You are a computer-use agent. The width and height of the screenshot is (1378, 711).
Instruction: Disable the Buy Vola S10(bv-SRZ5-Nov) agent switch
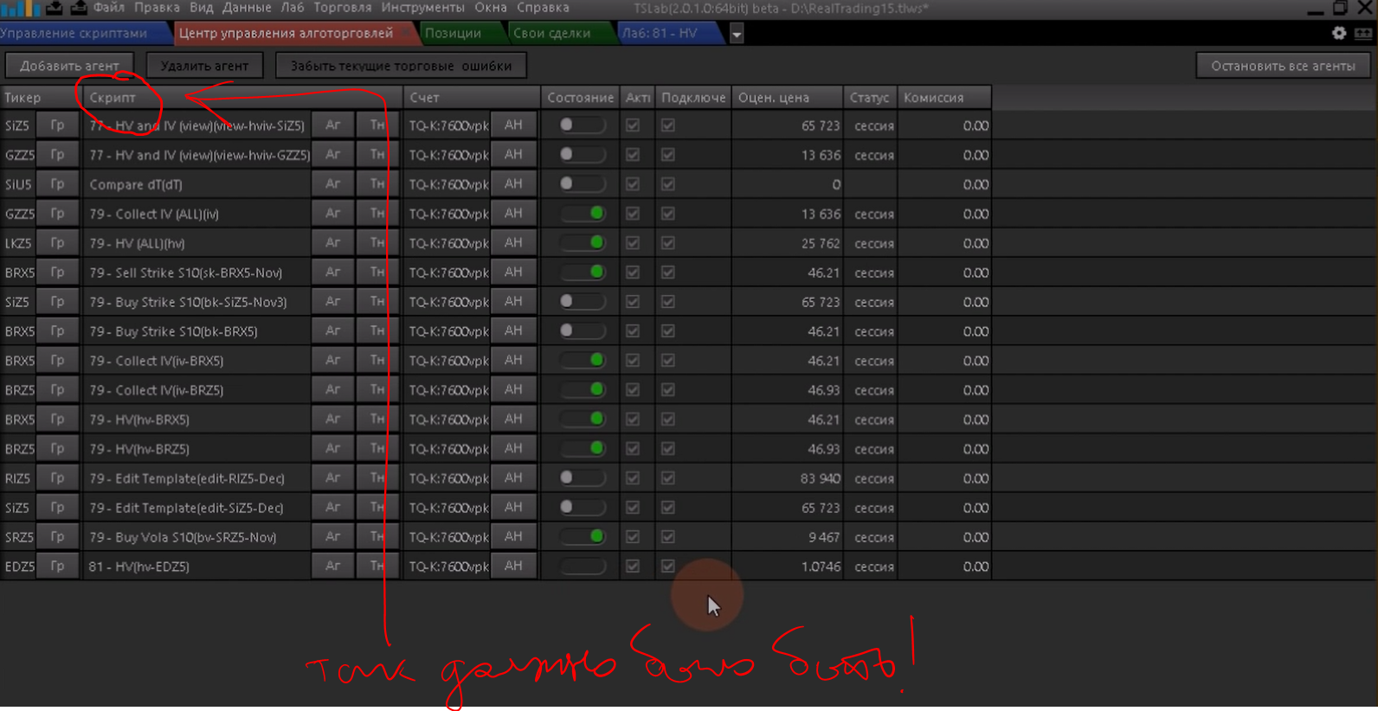coord(583,537)
